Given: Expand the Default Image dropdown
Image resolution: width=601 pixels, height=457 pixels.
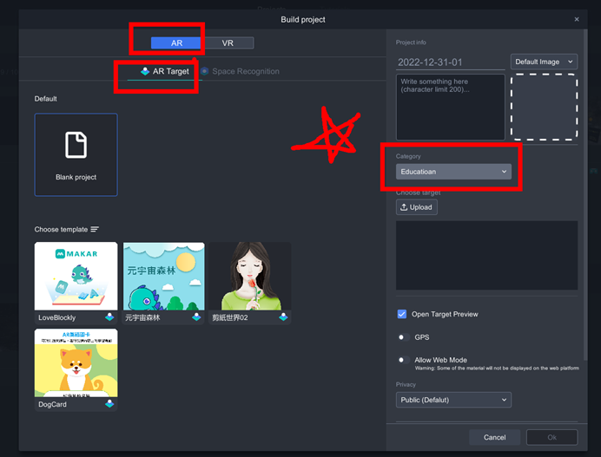Looking at the screenshot, I should coord(544,62).
